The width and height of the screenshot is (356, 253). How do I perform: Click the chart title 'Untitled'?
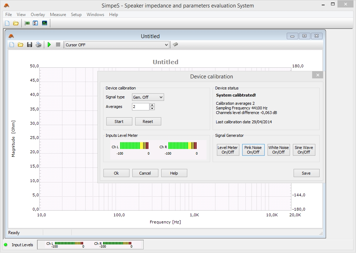coord(166,62)
